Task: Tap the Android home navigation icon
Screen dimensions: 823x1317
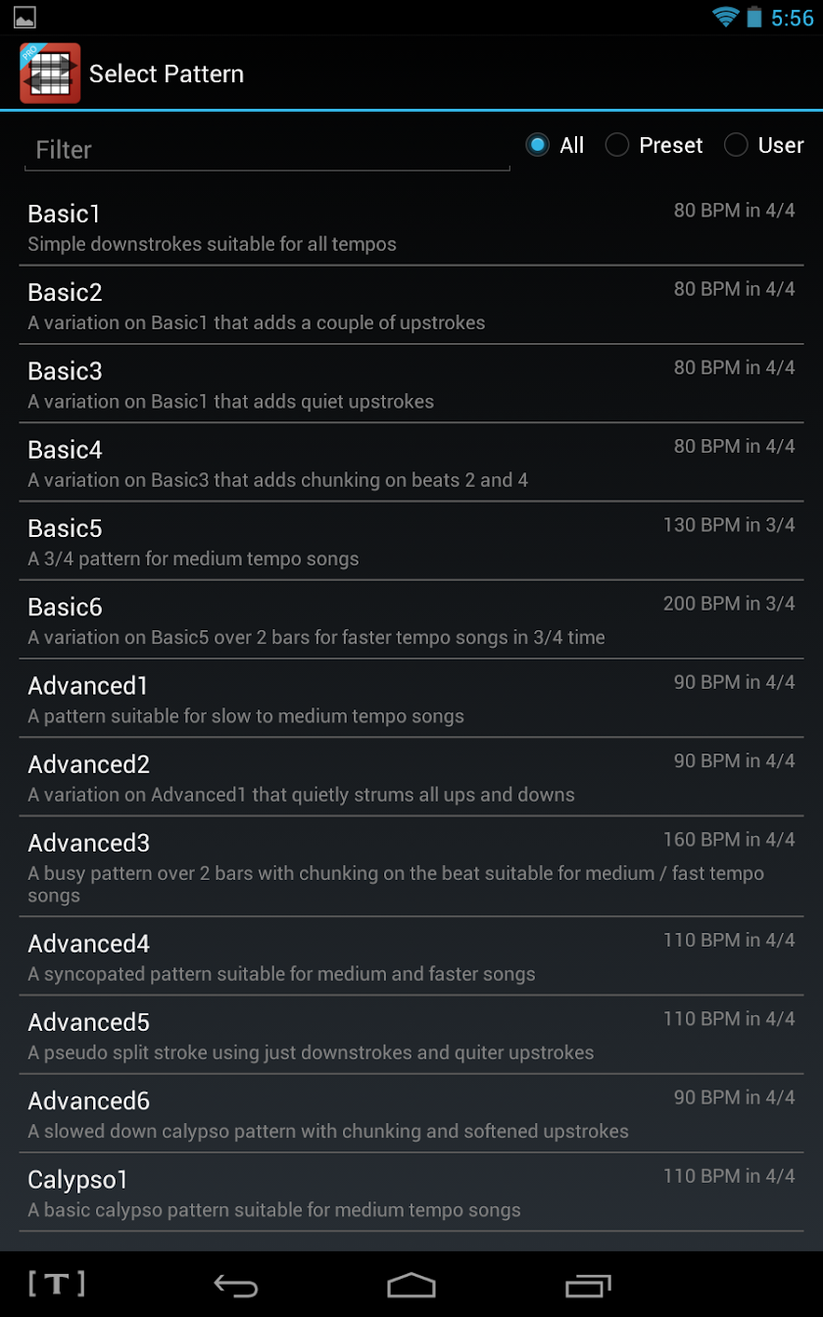Action: tap(411, 1285)
